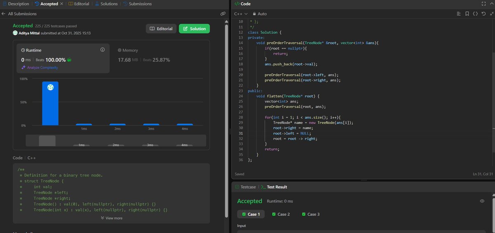This screenshot has width=495, height=233.
Task: Collapse the Code panel with the up chevron
Action: click(491, 4)
